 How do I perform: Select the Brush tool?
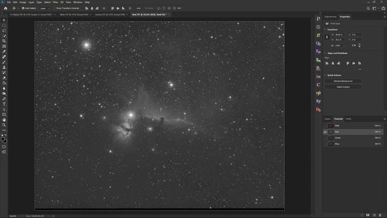(x=4, y=62)
